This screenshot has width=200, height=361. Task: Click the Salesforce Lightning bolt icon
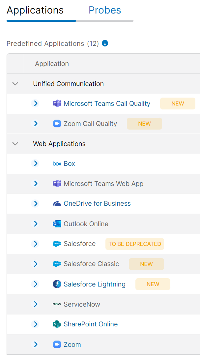coord(57,284)
